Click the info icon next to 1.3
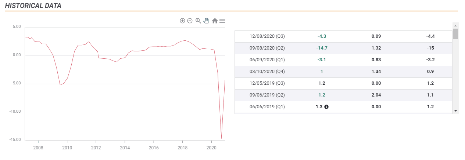The width and height of the screenshot is (465, 160). pyautogui.click(x=326, y=107)
